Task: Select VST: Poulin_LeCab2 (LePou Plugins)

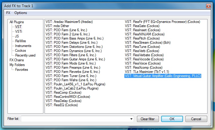Action: pyautogui.click(x=72, y=88)
